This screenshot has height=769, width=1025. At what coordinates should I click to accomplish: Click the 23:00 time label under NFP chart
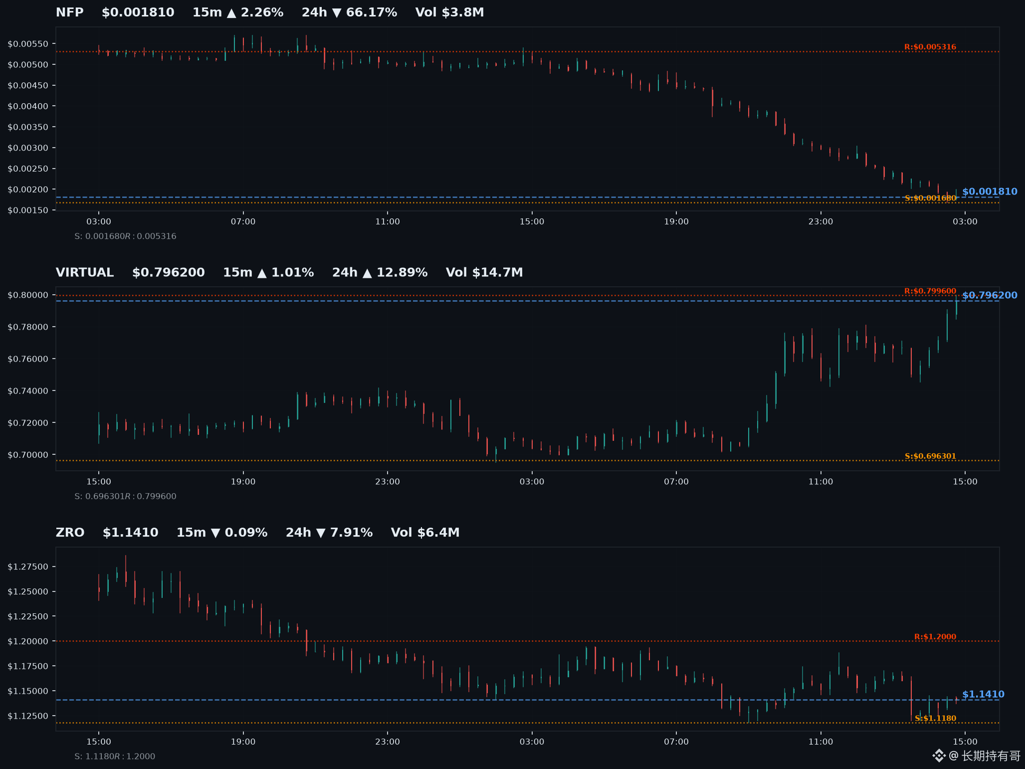point(820,221)
